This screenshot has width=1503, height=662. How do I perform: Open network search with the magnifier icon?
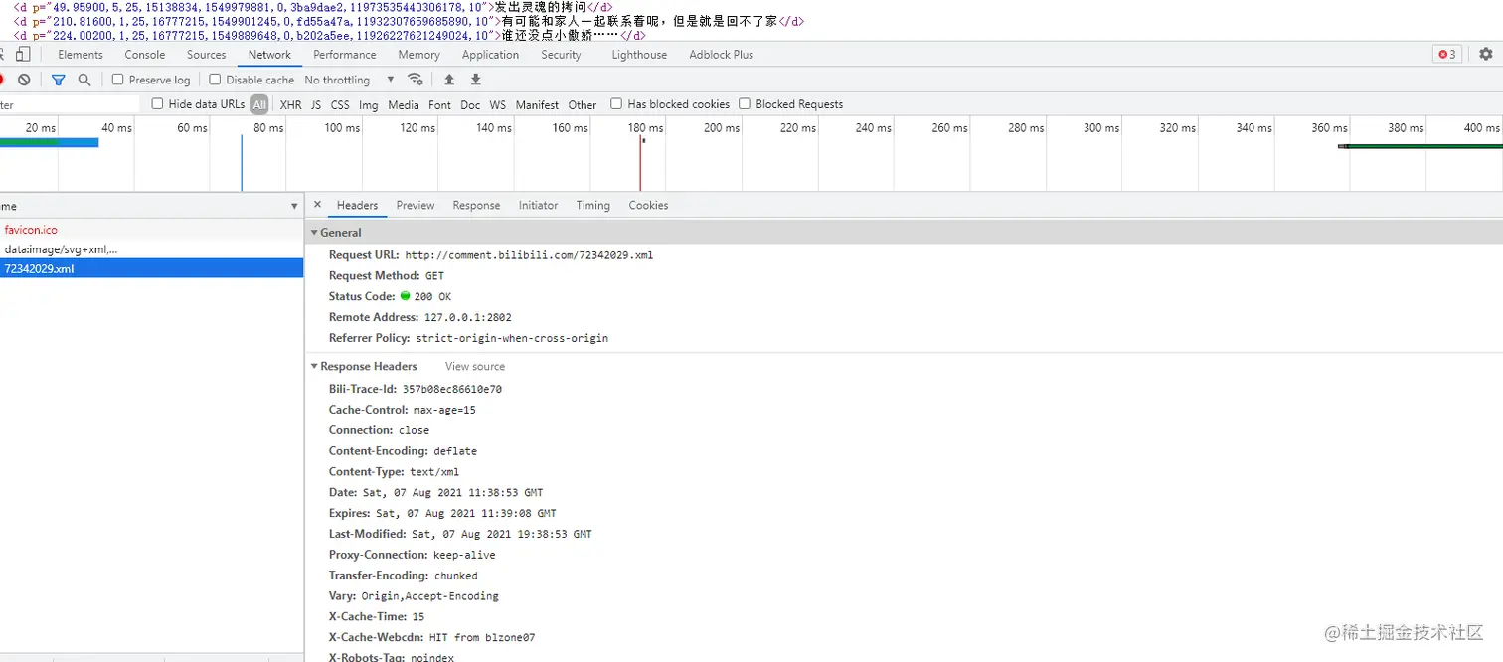tap(84, 80)
